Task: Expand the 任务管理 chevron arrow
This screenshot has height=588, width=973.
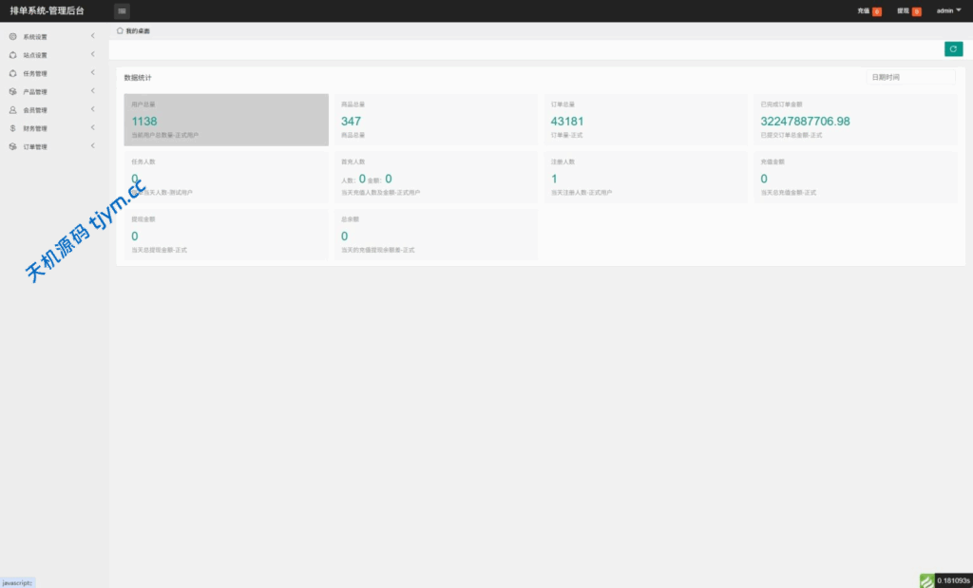Action: tap(92, 73)
